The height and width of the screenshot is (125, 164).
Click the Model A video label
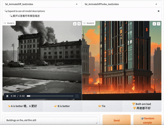(9, 23)
